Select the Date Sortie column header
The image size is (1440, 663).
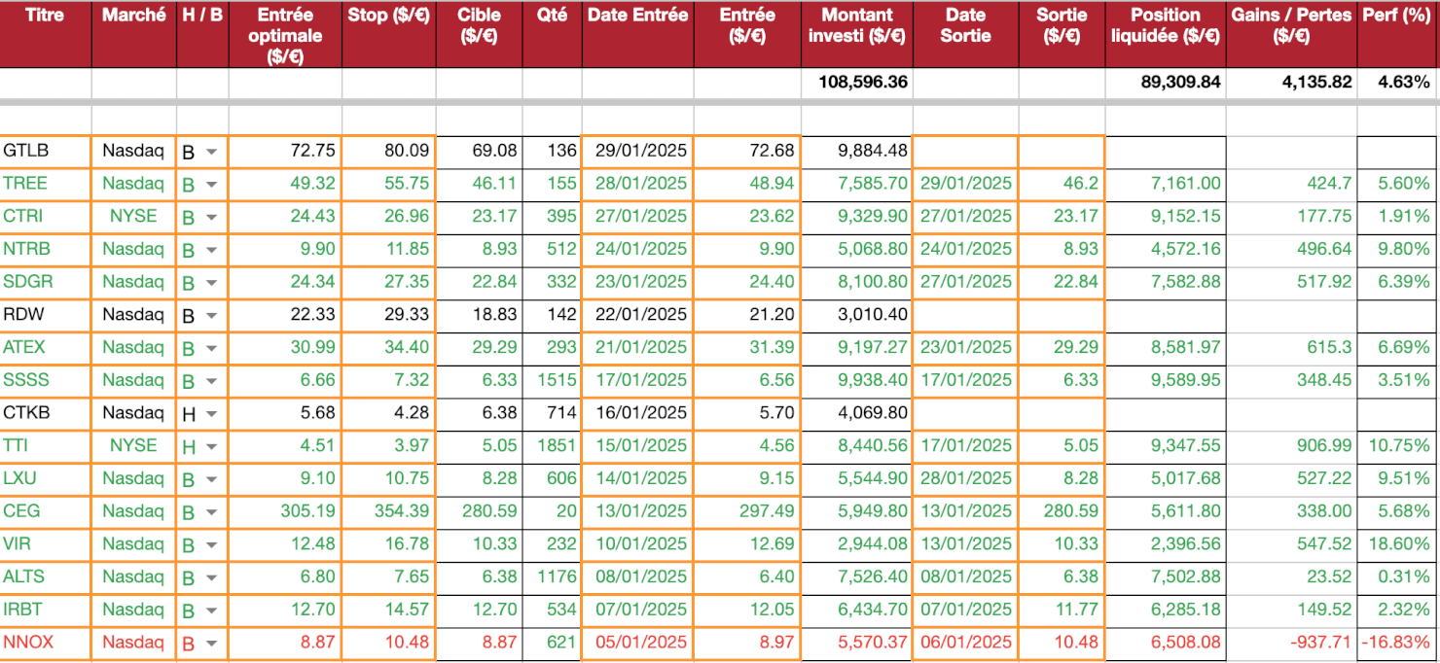tap(966, 34)
